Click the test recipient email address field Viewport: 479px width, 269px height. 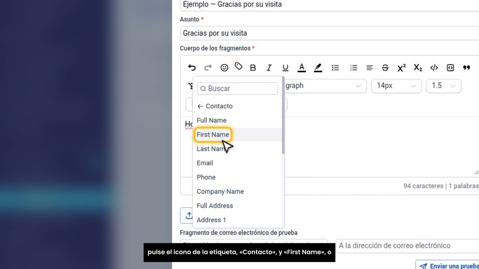coord(408,246)
